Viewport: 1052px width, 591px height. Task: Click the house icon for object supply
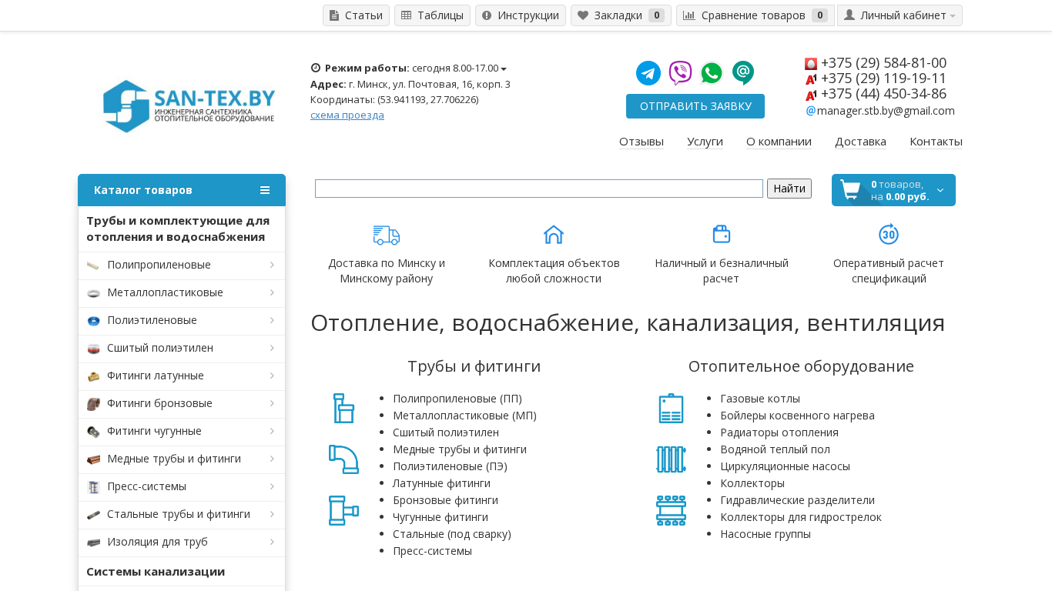[x=554, y=235]
